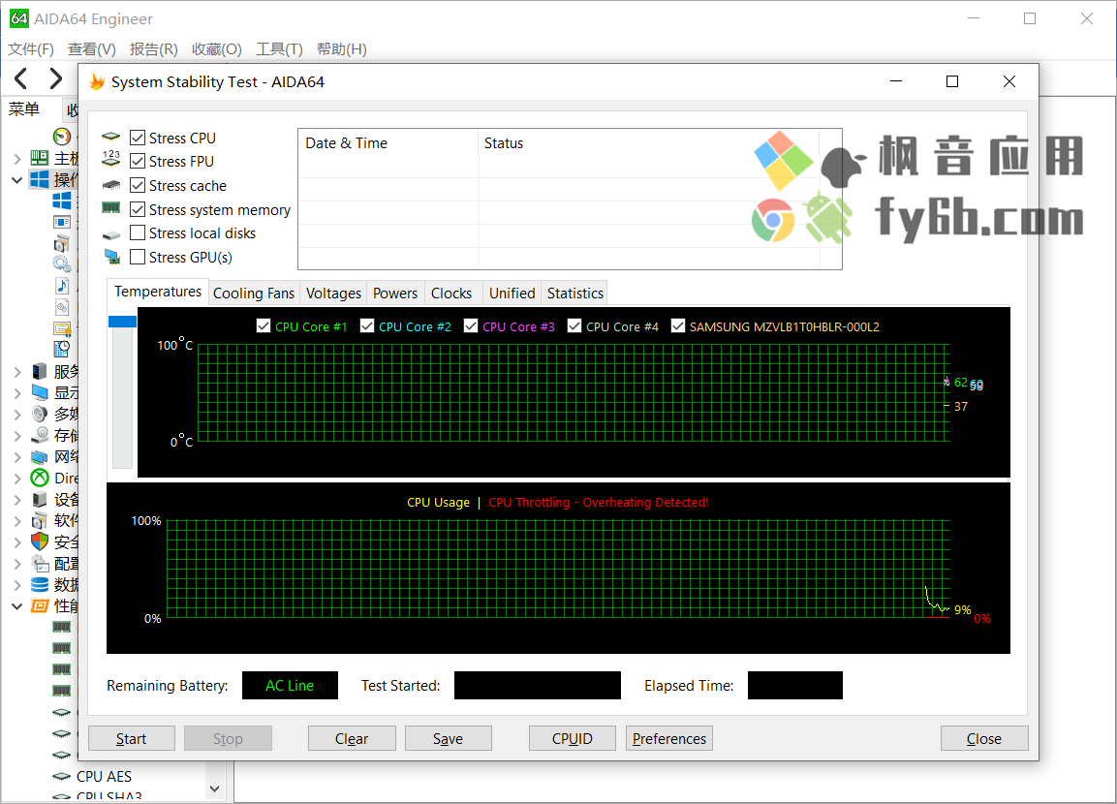Image resolution: width=1117 pixels, height=804 pixels.
Task: Click the CPU chip icon beside Stress CPU
Action: pos(111,138)
